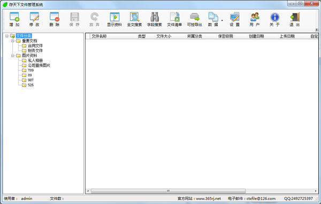Sort by 文件名称 column header
Screen dimensions: 321x204
[x=113, y=36]
